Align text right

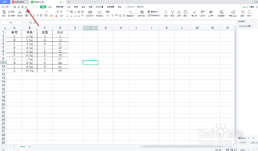click(x=75, y=16)
